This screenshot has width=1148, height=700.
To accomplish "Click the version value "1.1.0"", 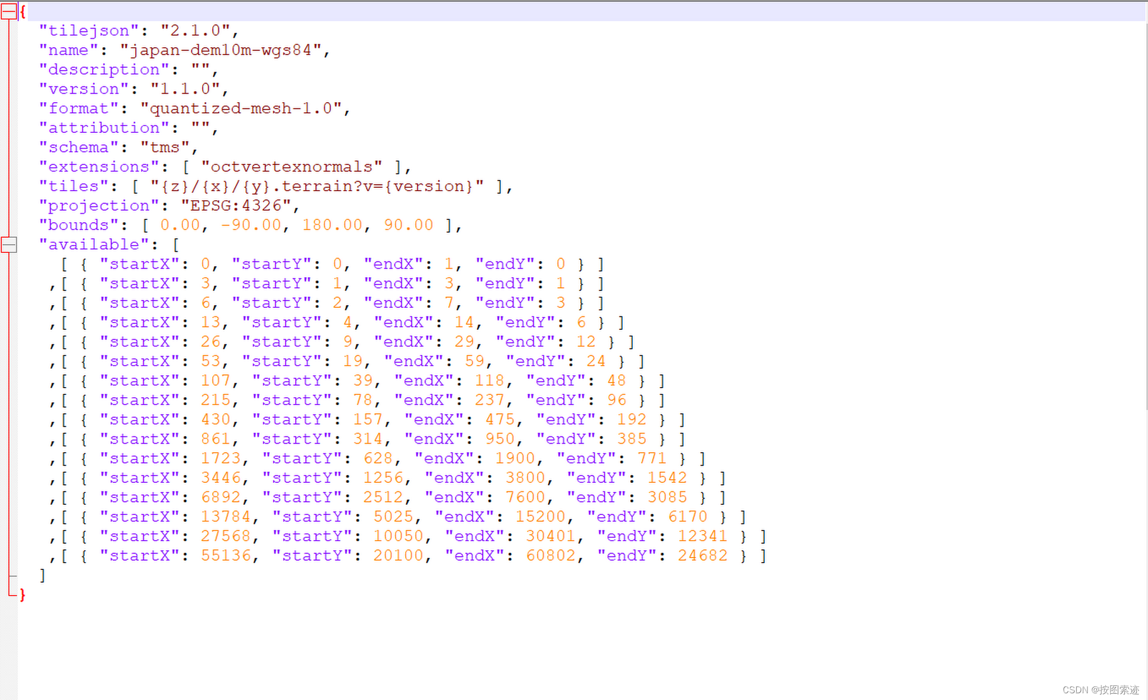I will tap(185, 89).
